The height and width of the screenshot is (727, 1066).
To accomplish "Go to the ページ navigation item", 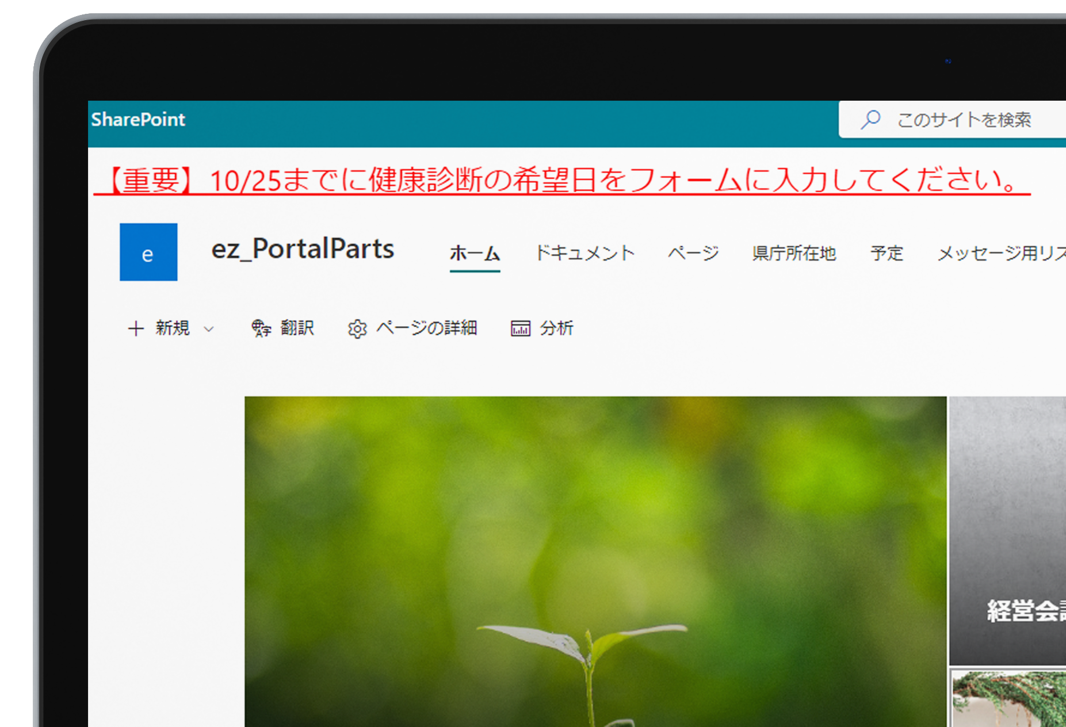I will pos(693,253).
